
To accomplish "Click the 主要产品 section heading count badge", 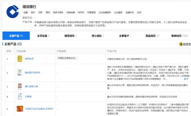I will [x=19, y=44].
